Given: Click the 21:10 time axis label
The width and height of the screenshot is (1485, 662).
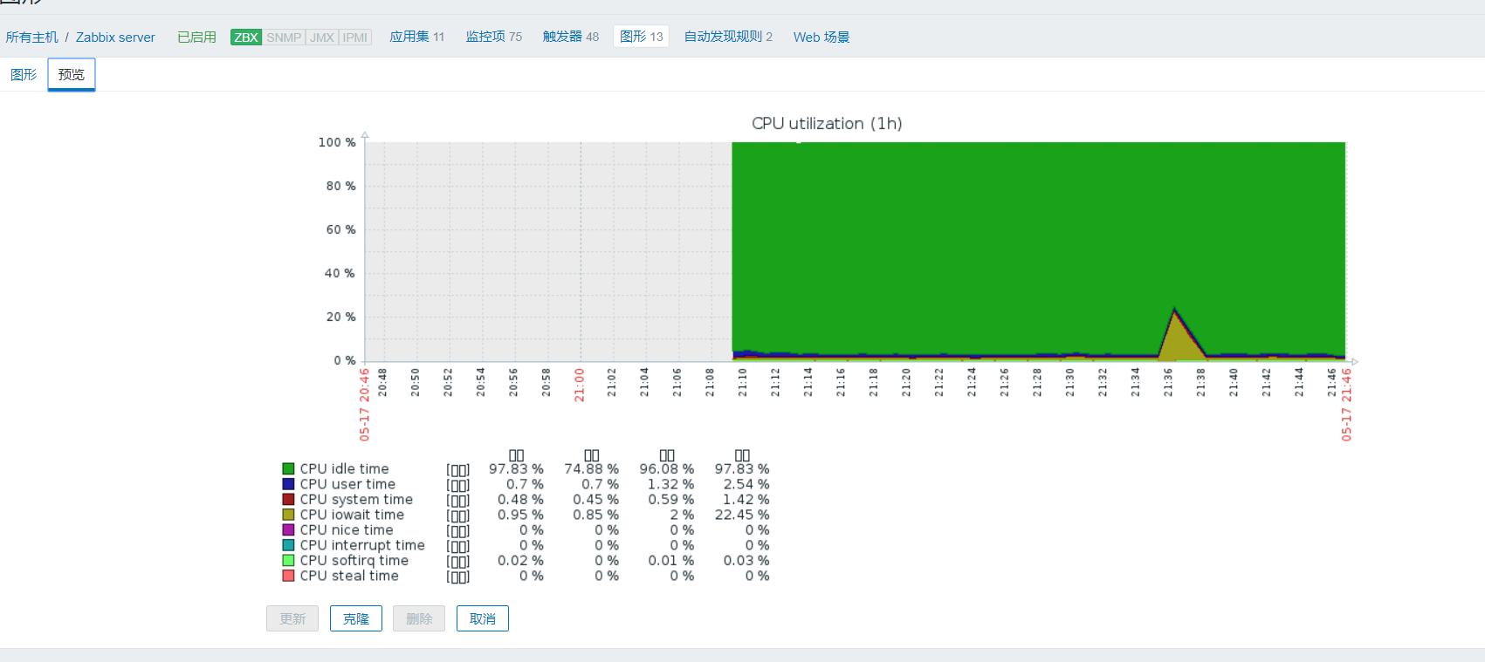Looking at the screenshot, I should [742, 382].
